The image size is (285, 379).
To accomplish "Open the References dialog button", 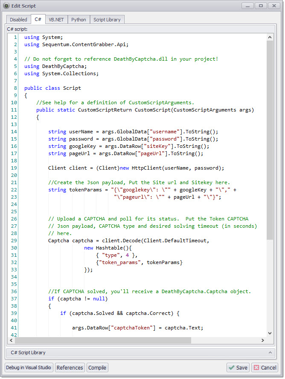I will [x=70, y=367].
